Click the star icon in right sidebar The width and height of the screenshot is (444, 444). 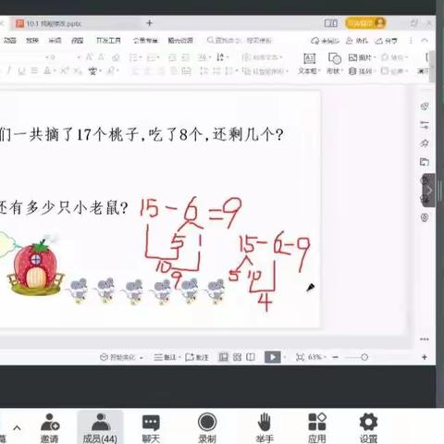(x=425, y=143)
